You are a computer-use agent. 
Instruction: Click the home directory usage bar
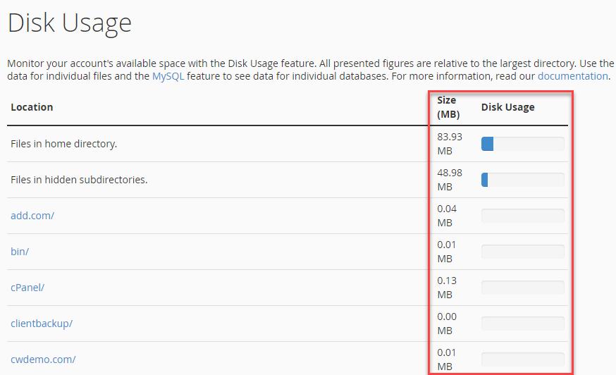tap(522, 144)
